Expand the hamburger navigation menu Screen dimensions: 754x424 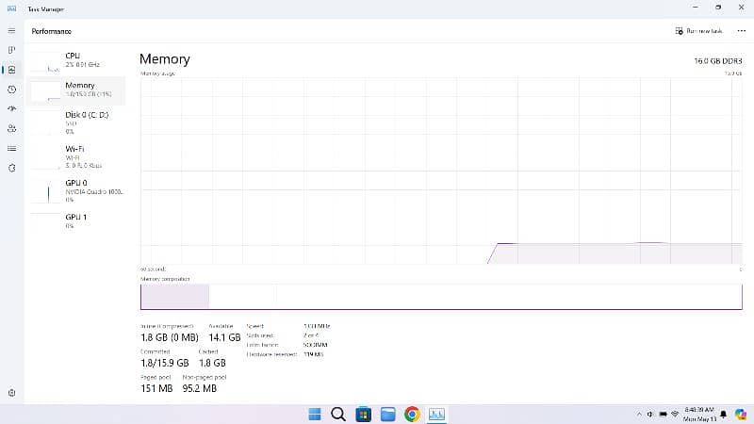click(11, 30)
